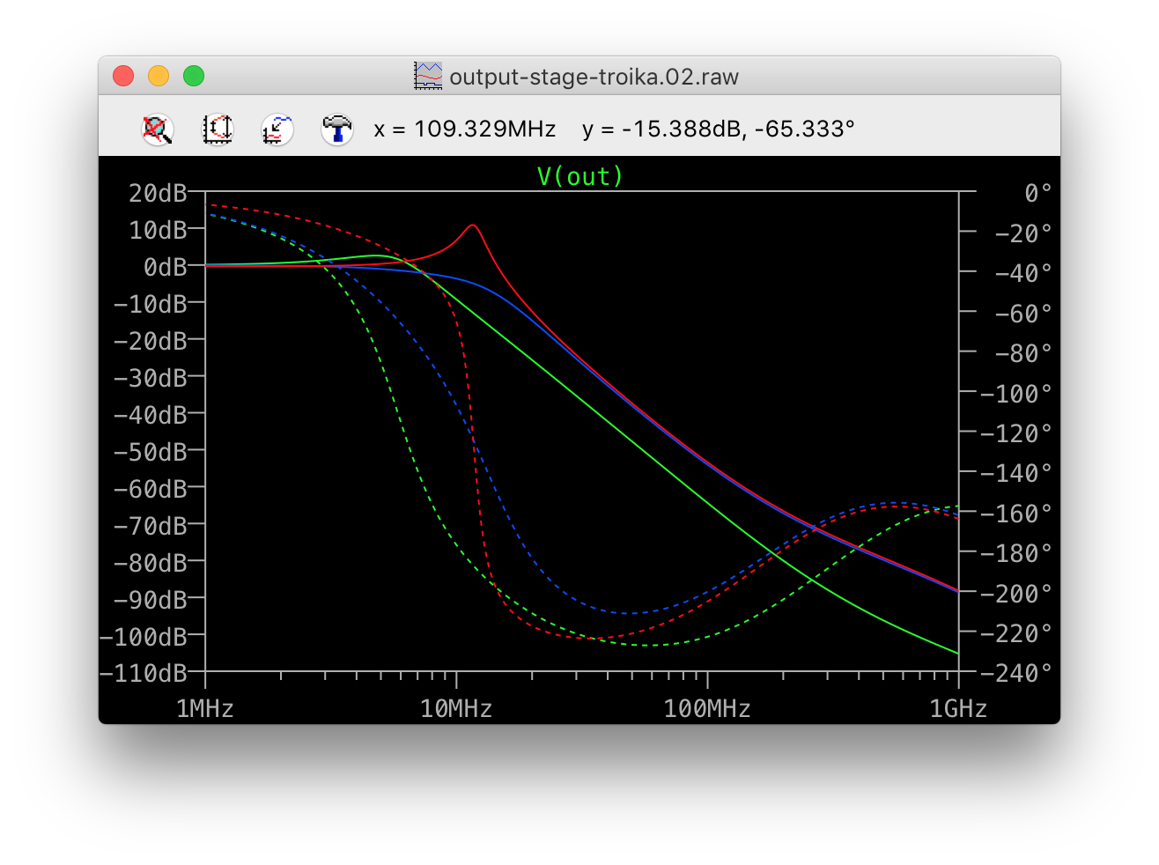The height and width of the screenshot is (865, 1159).
Task: Click the 1MHz label on horizontal axis
Action: click(x=205, y=709)
